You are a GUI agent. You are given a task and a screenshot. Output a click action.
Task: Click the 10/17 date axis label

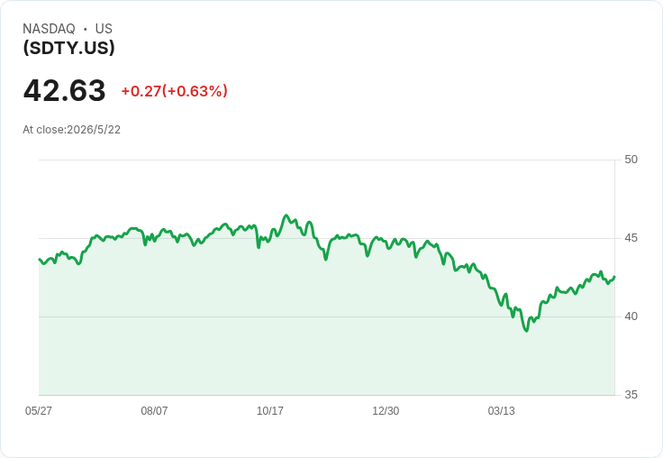pos(269,411)
